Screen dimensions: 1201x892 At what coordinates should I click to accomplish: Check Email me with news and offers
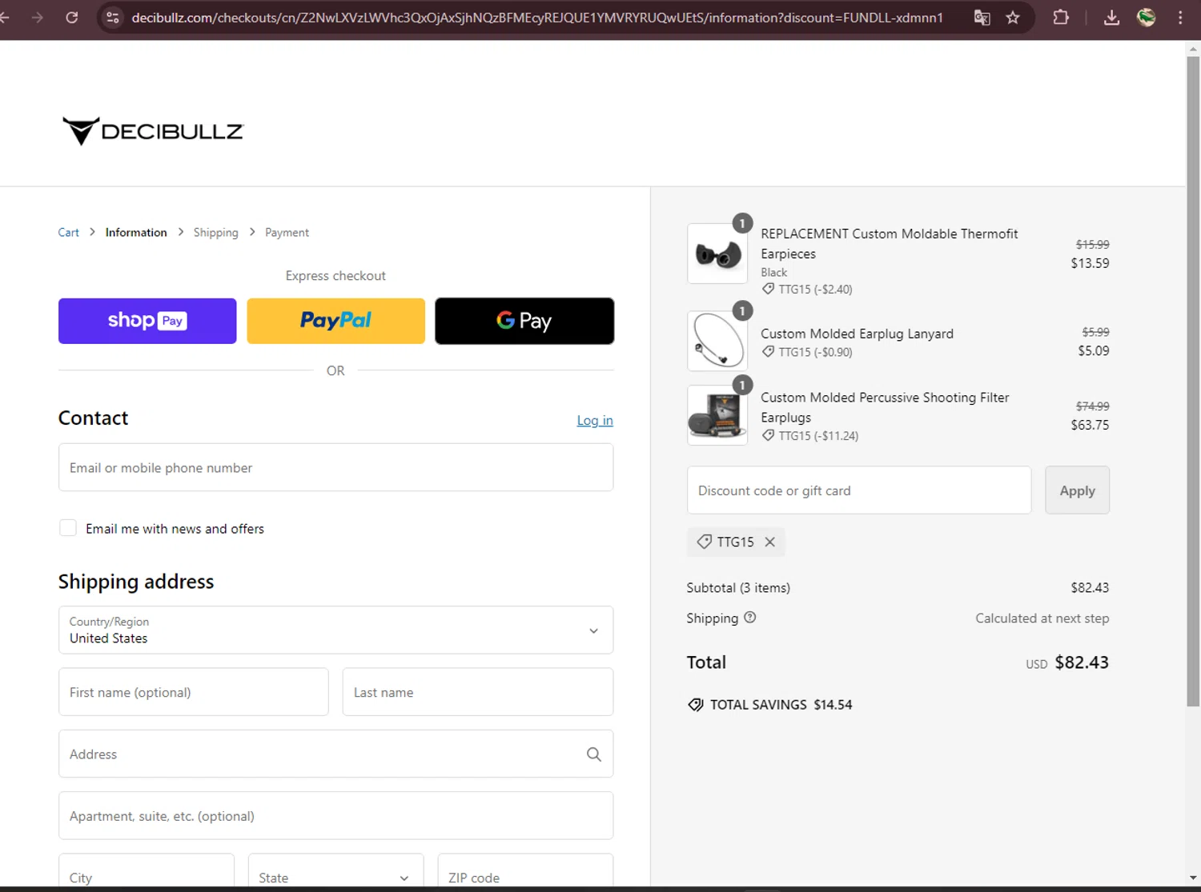pos(68,528)
